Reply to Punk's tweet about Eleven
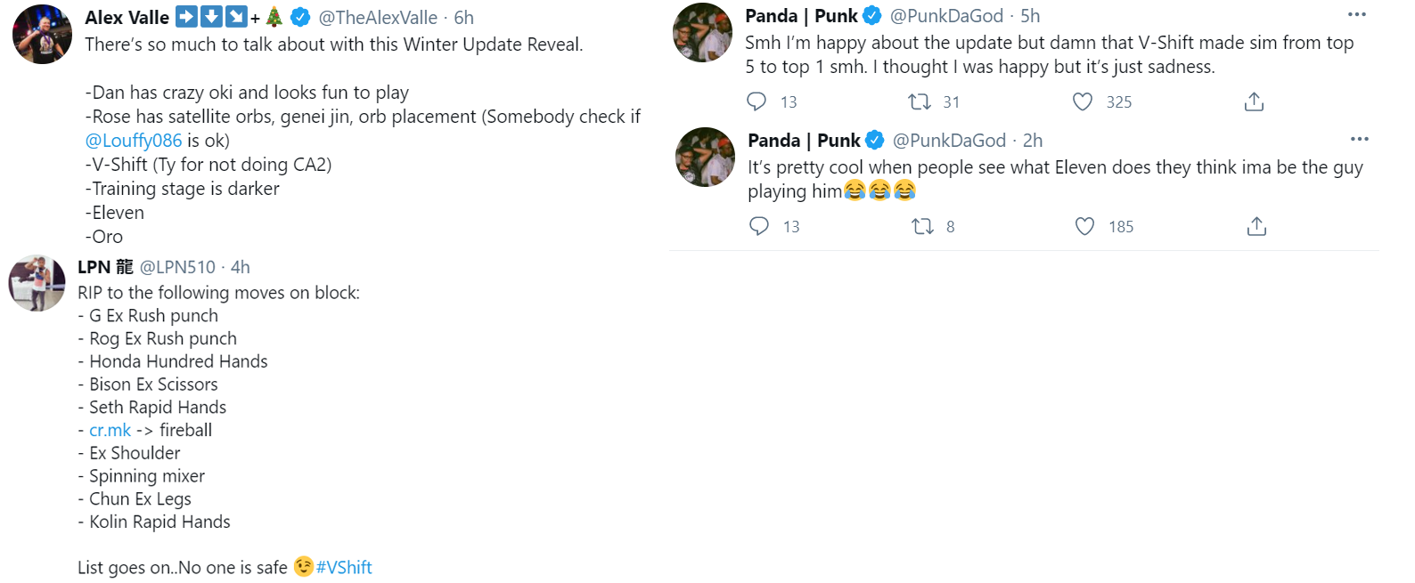Image resolution: width=1415 pixels, height=583 pixels. [x=759, y=226]
